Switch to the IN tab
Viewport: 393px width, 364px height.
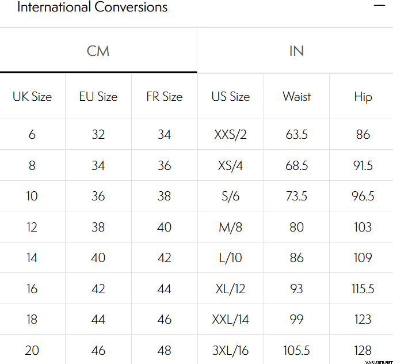tap(296, 51)
